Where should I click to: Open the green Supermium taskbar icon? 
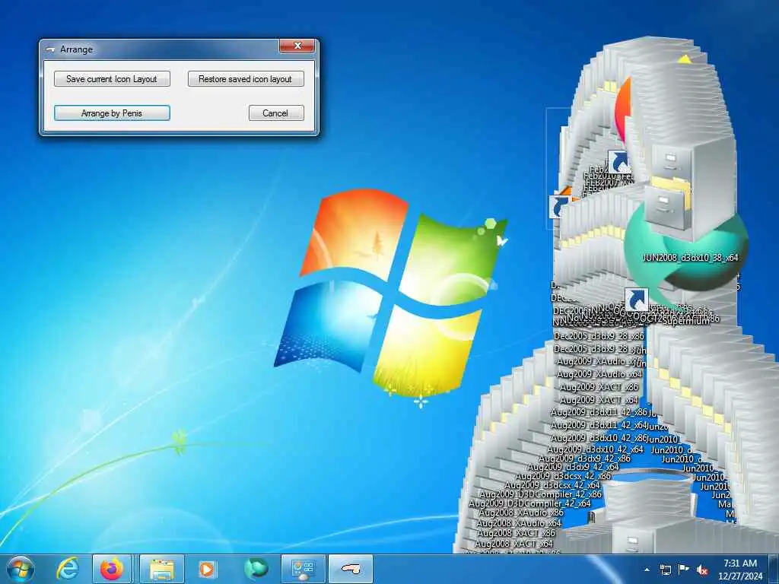point(256,569)
